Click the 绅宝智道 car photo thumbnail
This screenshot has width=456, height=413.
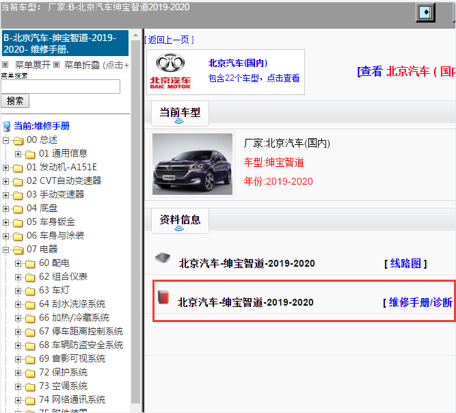192,164
